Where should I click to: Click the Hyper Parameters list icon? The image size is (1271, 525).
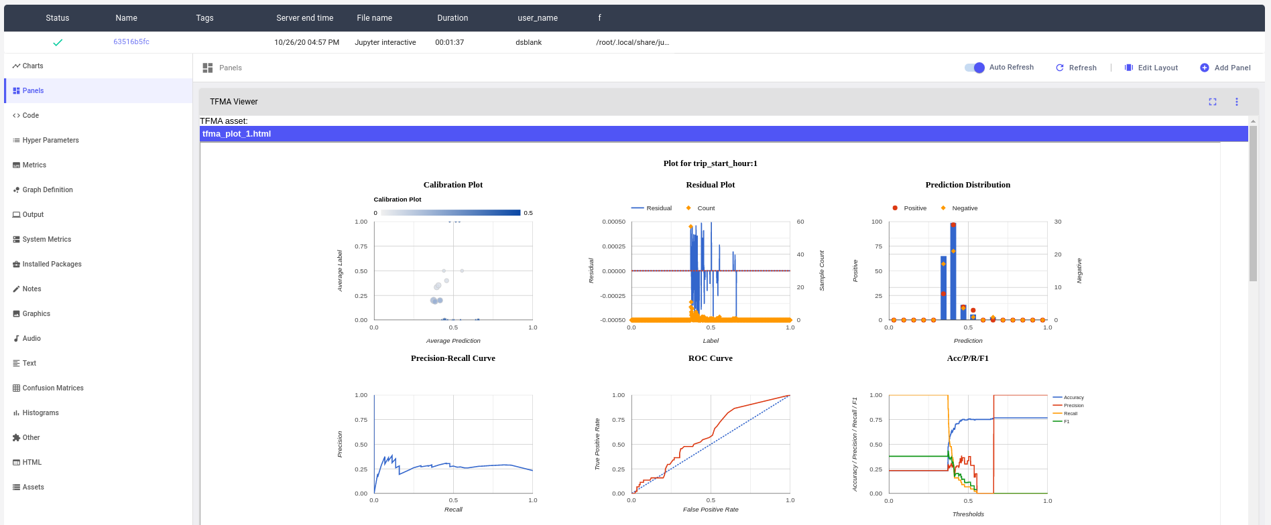(x=16, y=141)
